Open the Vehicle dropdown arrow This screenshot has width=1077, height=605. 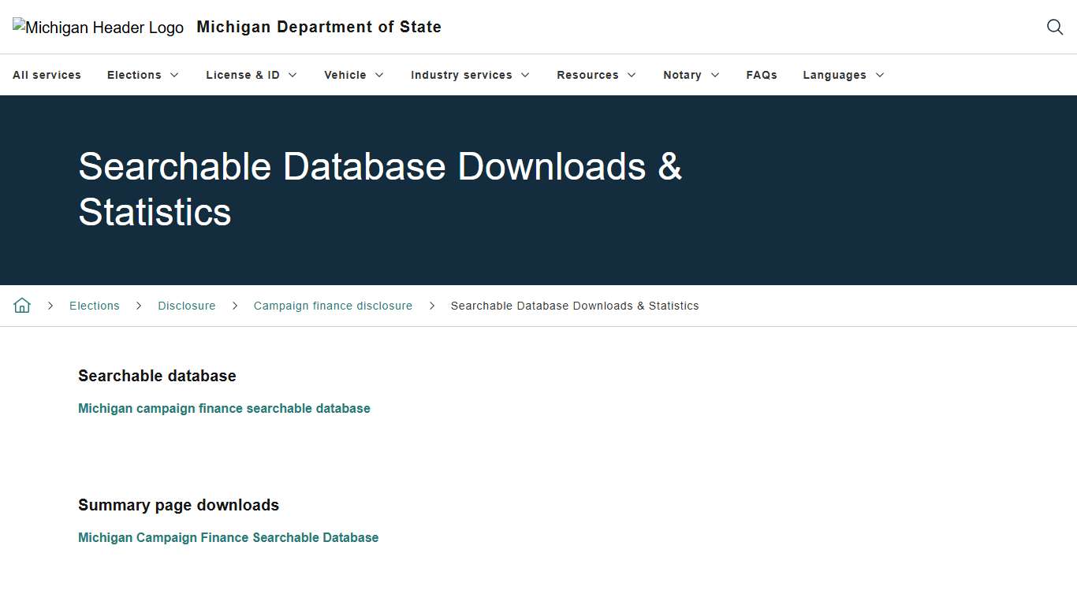tap(379, 75)
